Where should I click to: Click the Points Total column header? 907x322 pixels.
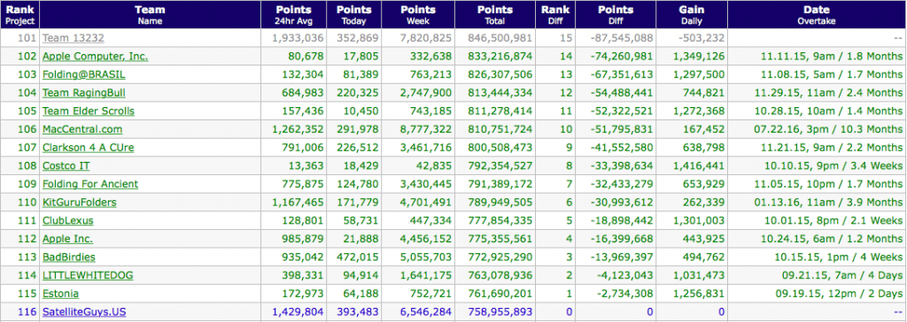coord(495,15)
